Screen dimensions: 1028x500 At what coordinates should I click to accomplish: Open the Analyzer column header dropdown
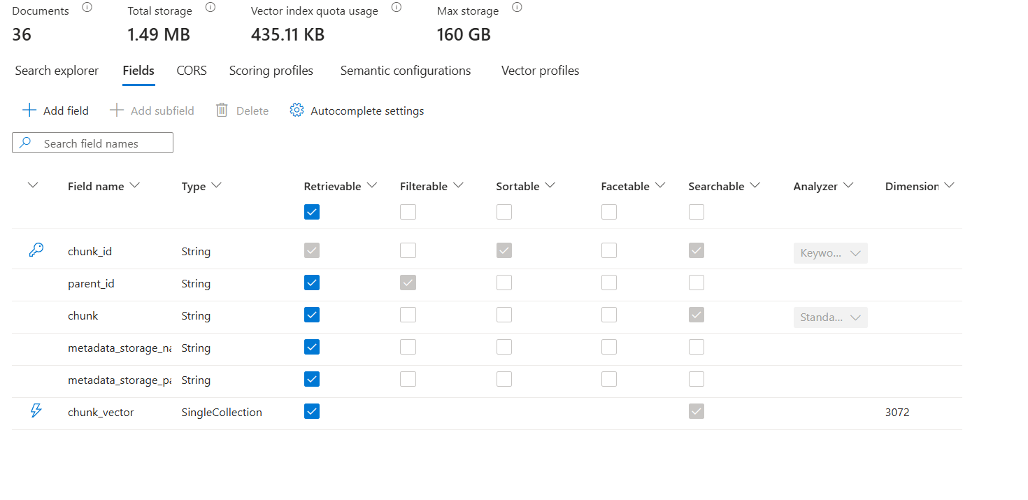[x=848, y=185]
